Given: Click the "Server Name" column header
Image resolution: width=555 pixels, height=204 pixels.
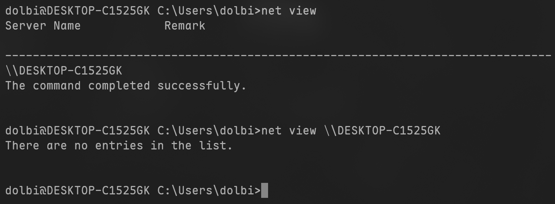Looking at the screenshot, I should [x=43, y=26].
